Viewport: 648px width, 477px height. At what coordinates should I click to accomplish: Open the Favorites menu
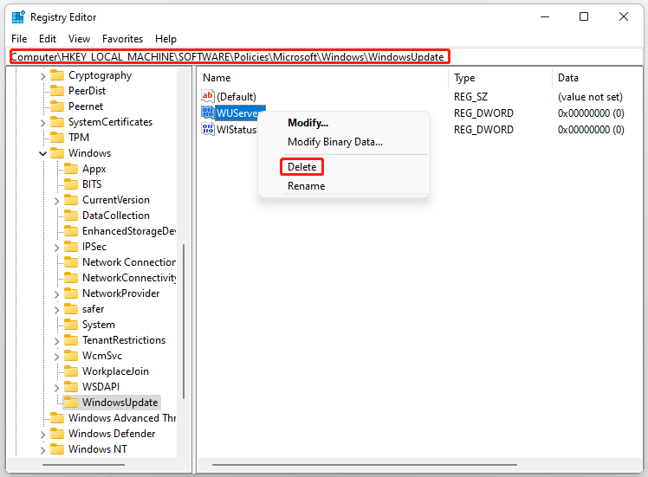click(122, 39)
